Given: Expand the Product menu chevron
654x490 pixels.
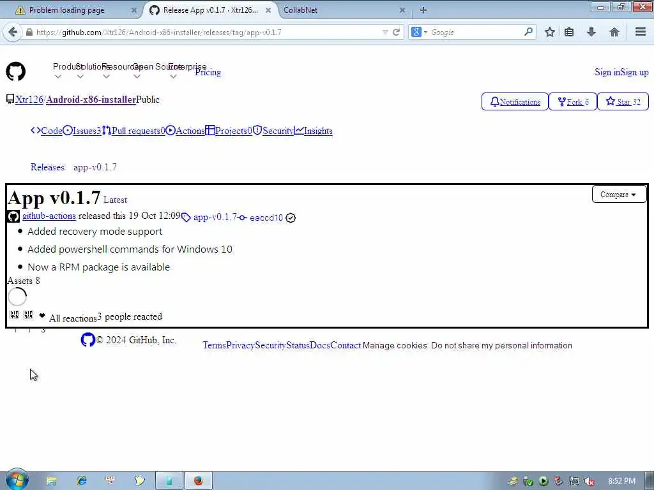Looking at the screenshot, I should (x=58, y=77).
